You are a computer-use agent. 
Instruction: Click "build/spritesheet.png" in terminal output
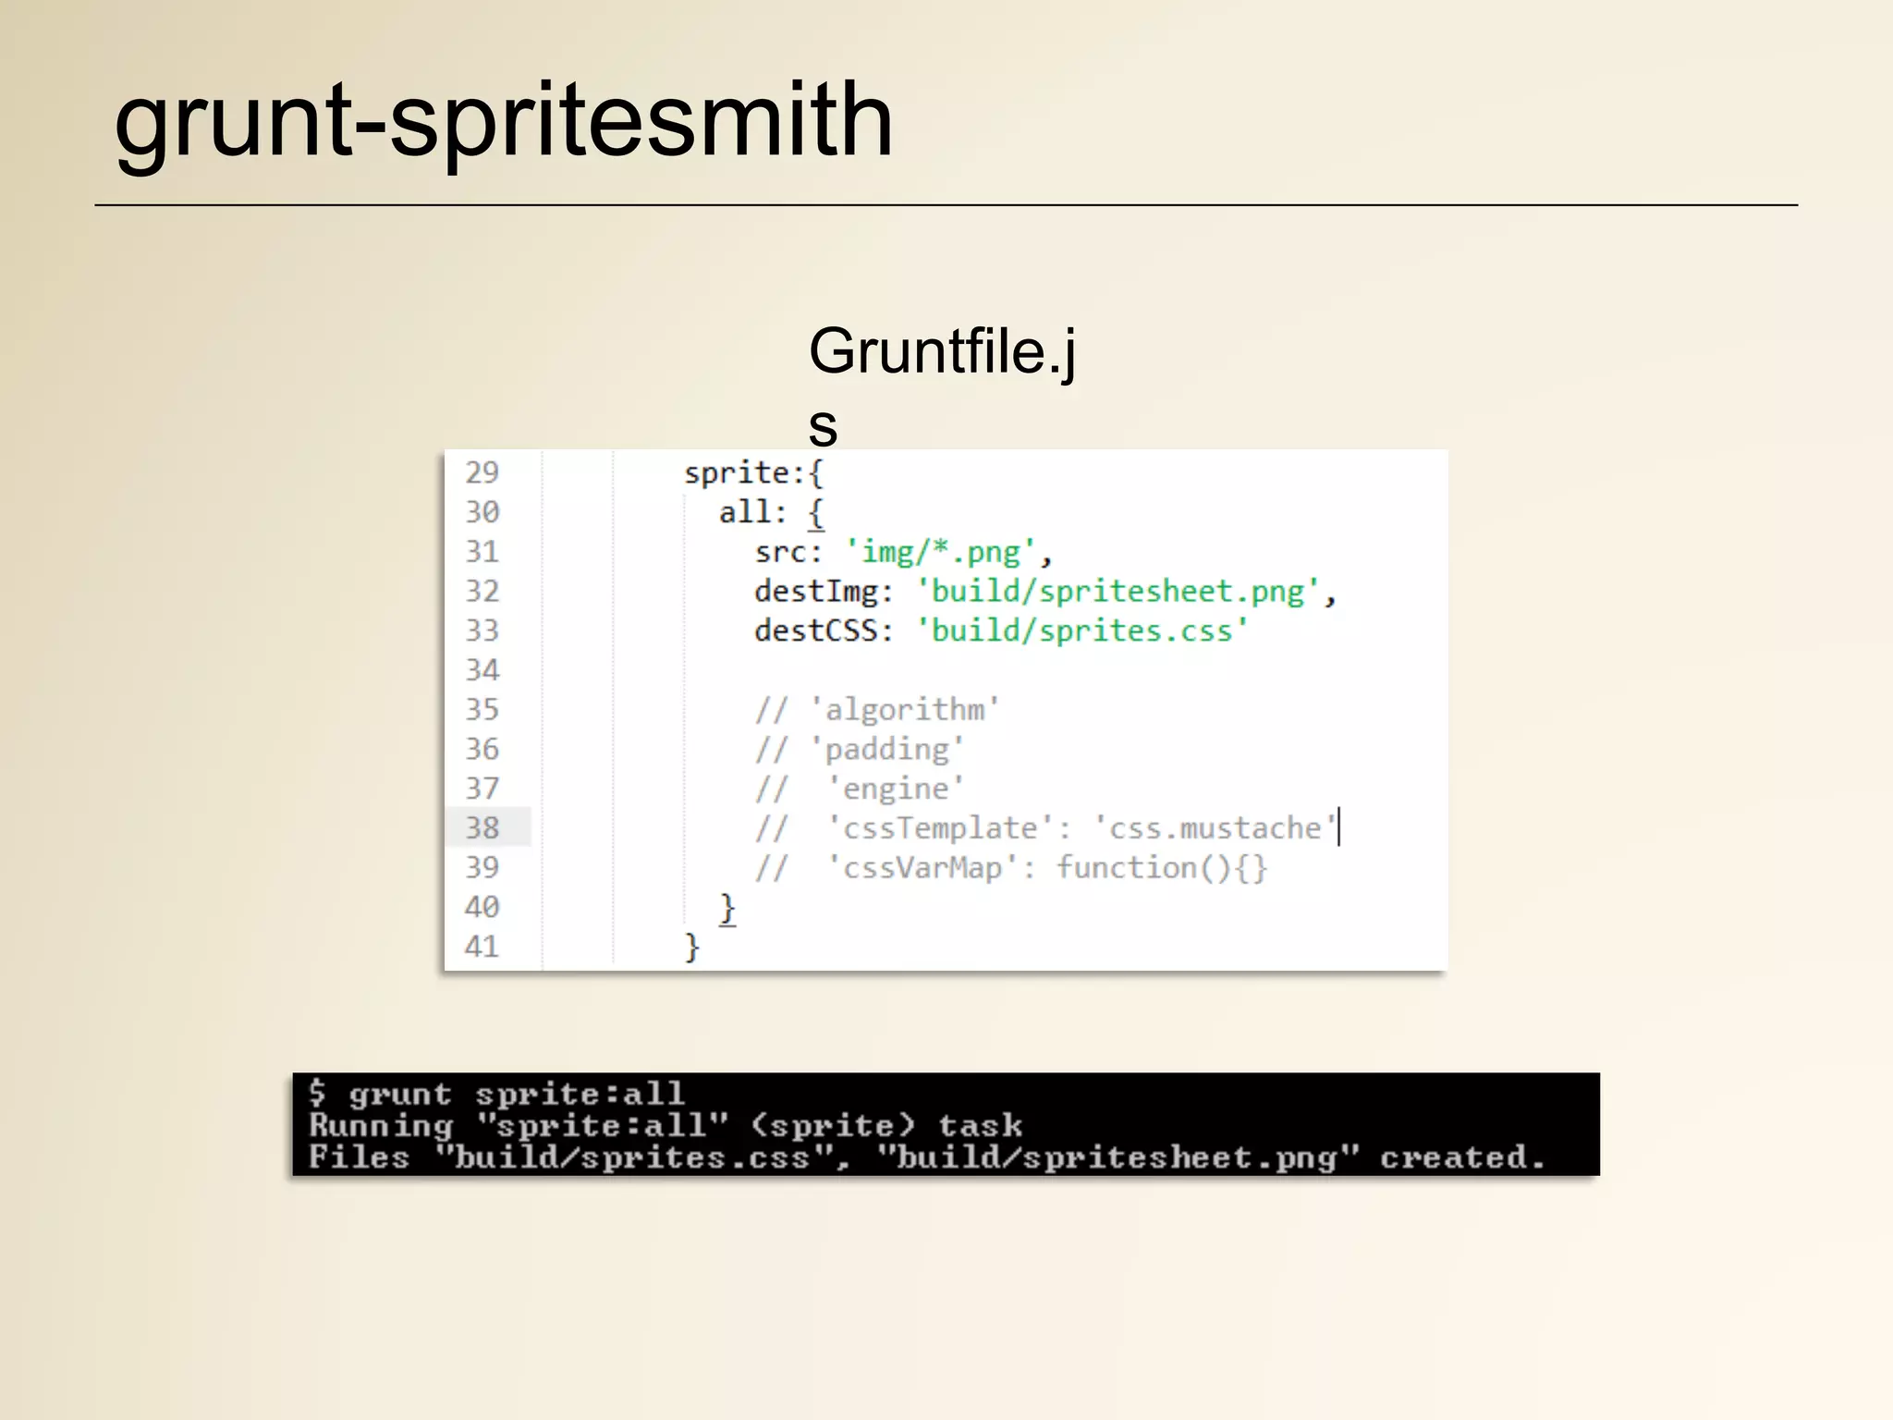click(x=1117, y=1157)
